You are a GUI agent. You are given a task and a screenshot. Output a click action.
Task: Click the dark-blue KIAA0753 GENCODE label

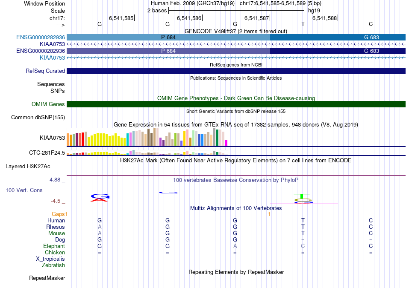[52, 44]
